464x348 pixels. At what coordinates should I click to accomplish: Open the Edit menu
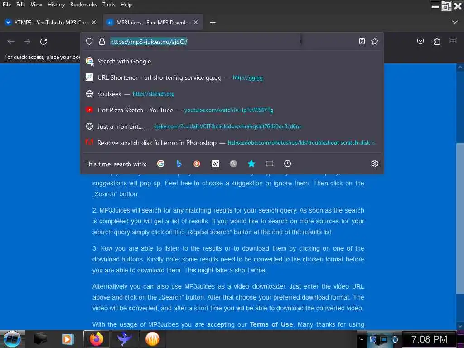[x=21, y=5]
